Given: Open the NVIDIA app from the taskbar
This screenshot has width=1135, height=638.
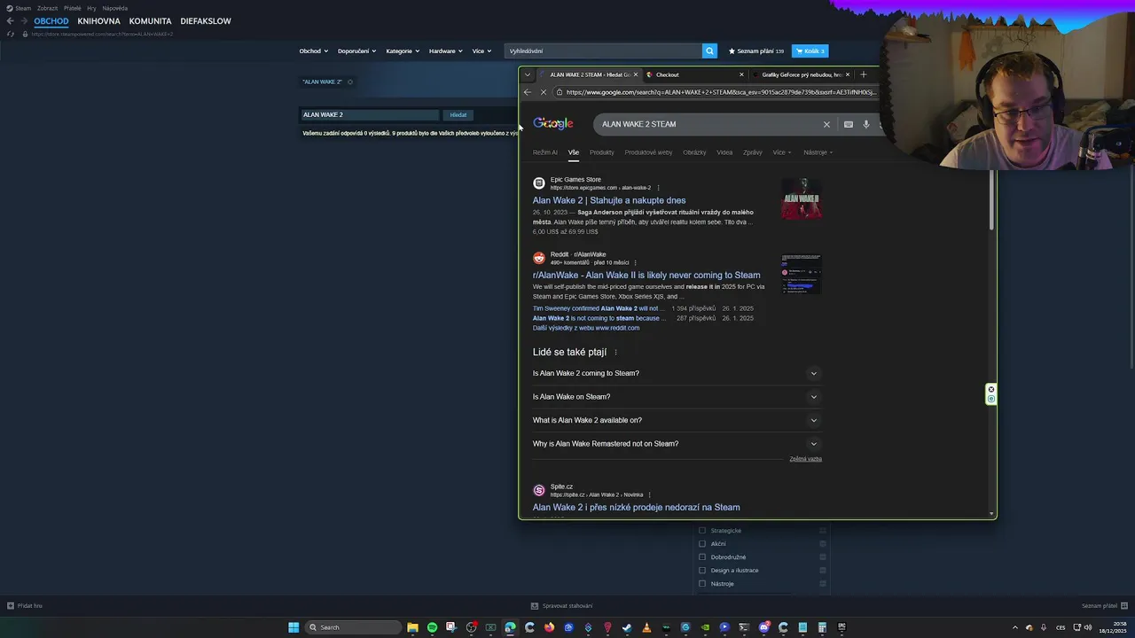Looking at the screenshot, I should coord(705,627).
